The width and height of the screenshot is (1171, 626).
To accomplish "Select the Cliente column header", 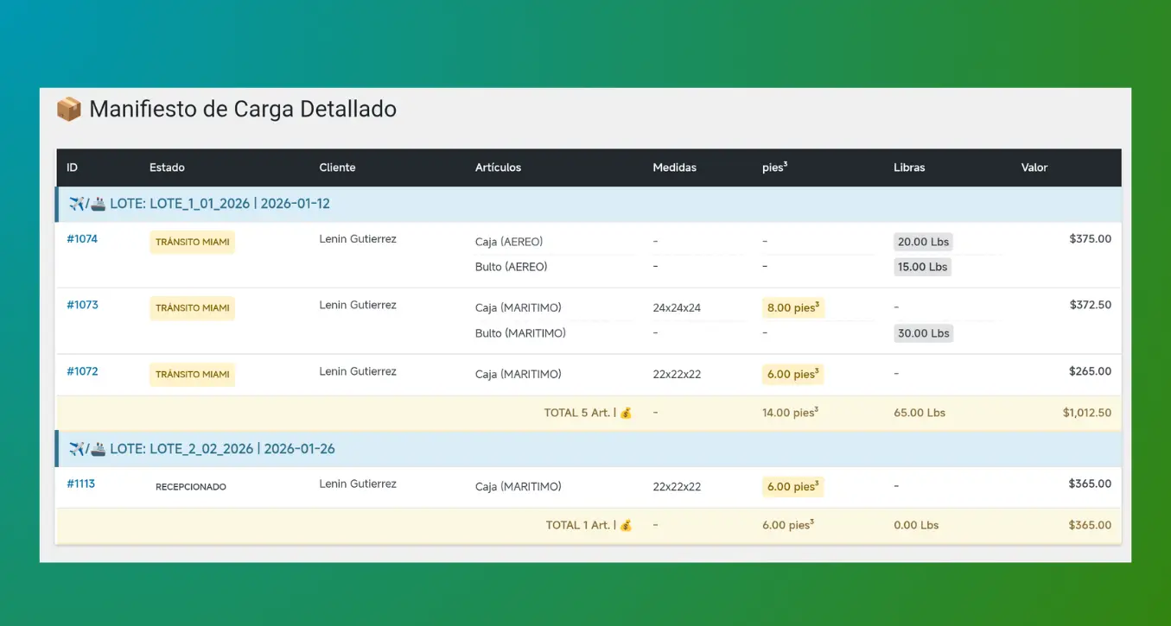I will point(337,168).
